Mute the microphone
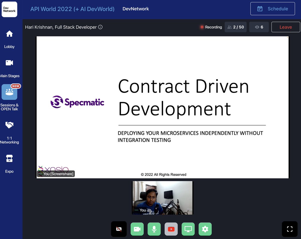Screen dimensions: 301x239 click(x=154, y=229)
